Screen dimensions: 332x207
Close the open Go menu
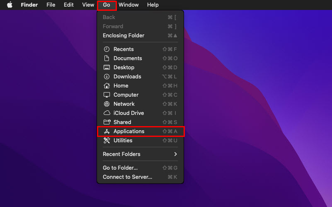point(107,5)
